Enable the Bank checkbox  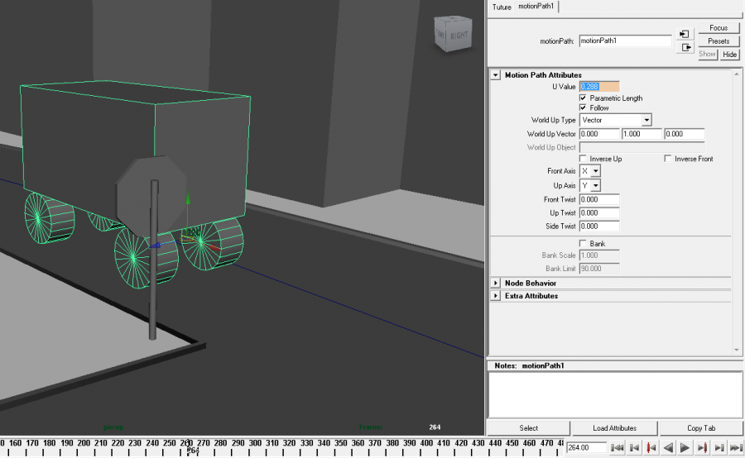pyautogui.click(x=583, y=244)
